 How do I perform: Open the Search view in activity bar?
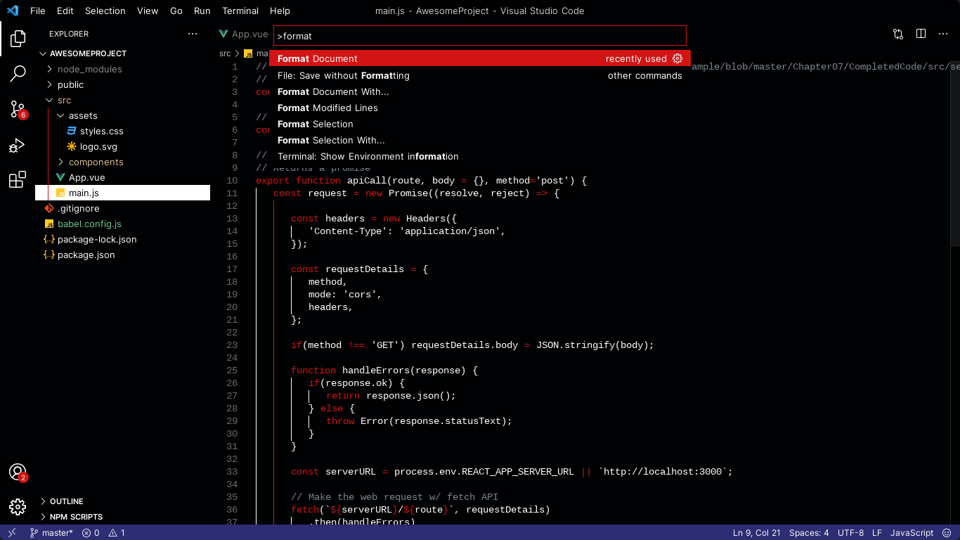tap(18, 73)
